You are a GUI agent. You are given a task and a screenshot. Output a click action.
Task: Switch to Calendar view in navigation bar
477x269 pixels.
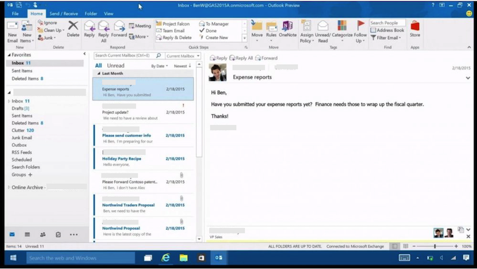(27, 234)
